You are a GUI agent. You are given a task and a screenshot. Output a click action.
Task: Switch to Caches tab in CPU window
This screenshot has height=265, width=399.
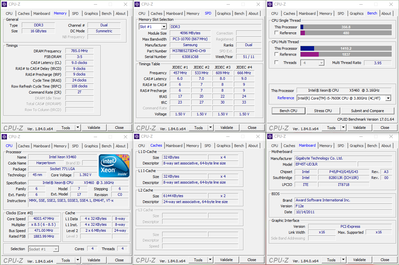click(24, 146)
